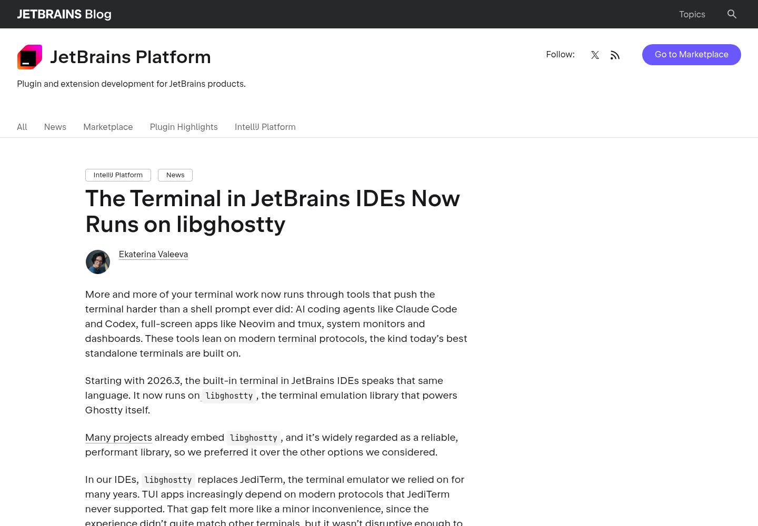
Task: Open JetBrains Platform X profile icon
Action: point(595,55)
